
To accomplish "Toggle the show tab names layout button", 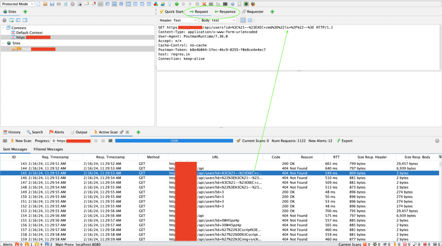I will (100, 4).
